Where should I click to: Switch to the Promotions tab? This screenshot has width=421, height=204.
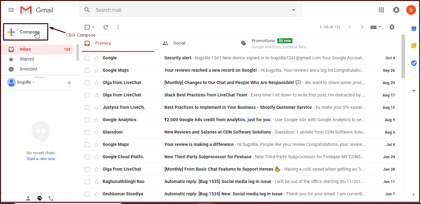click(263, 41)
